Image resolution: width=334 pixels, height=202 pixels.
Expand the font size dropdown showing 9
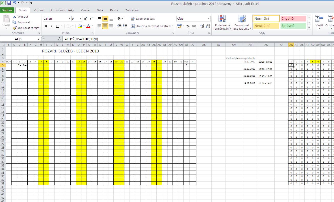[81, 19]
